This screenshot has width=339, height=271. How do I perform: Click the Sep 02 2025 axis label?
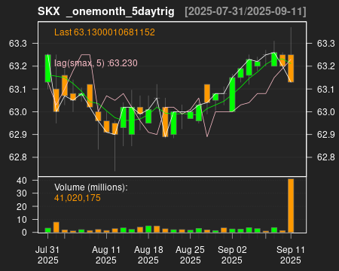(232, 255)
